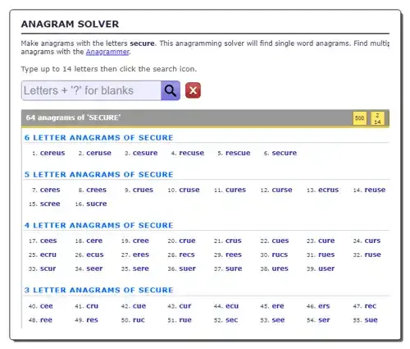Image resolution: width=410 pixels, height=349 pixels.
Task: Select the word recuse
Action: pyautogui.click(x=192, y=153)
